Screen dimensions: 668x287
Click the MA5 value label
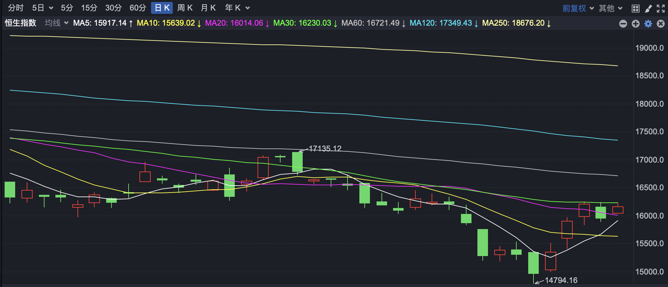100,23
